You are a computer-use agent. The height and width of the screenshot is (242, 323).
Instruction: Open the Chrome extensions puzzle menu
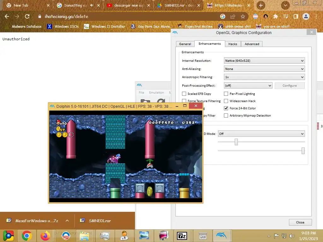pos(275,16)
